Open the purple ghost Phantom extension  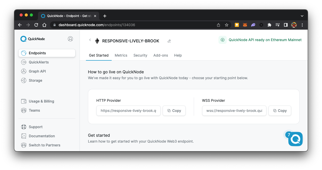pyautogui.click(x=253, y=25)
